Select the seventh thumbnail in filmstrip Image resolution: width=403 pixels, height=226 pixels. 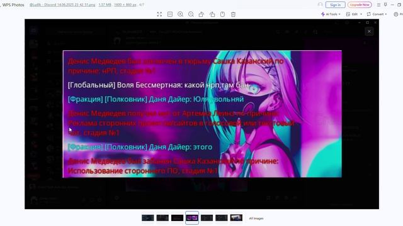236,218
